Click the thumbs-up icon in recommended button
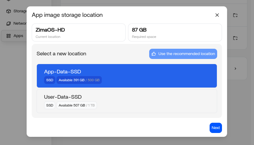Viewport: 254px width, 145px height. pyautogui.click(x=154, y=54)
